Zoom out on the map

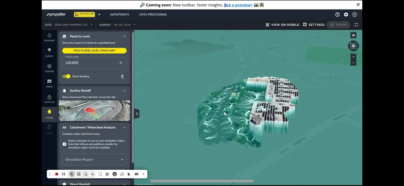pyautogui.click(x=353, y=63)
